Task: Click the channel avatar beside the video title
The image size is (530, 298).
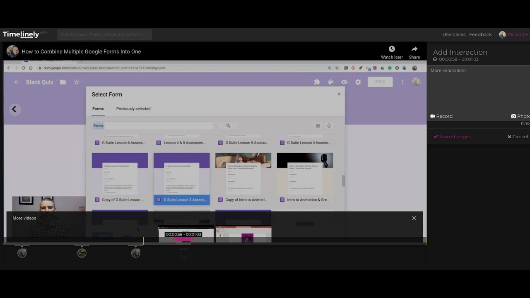Action: click(12, 51)
